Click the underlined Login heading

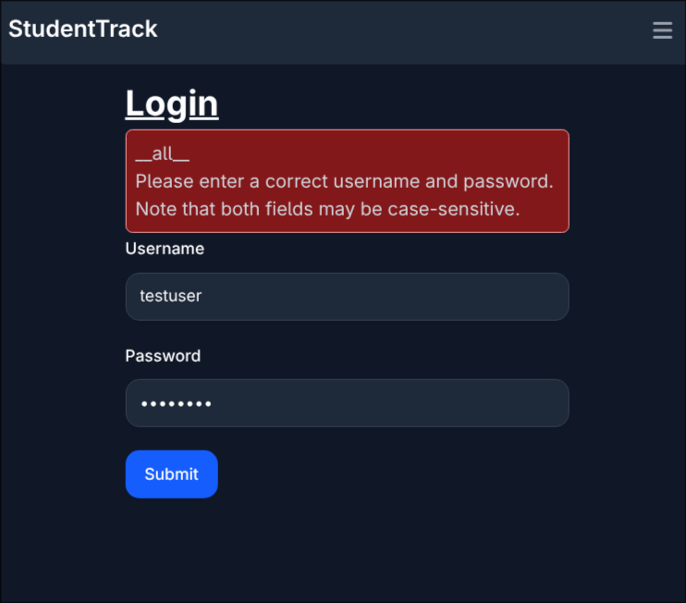tap(172, 104)
